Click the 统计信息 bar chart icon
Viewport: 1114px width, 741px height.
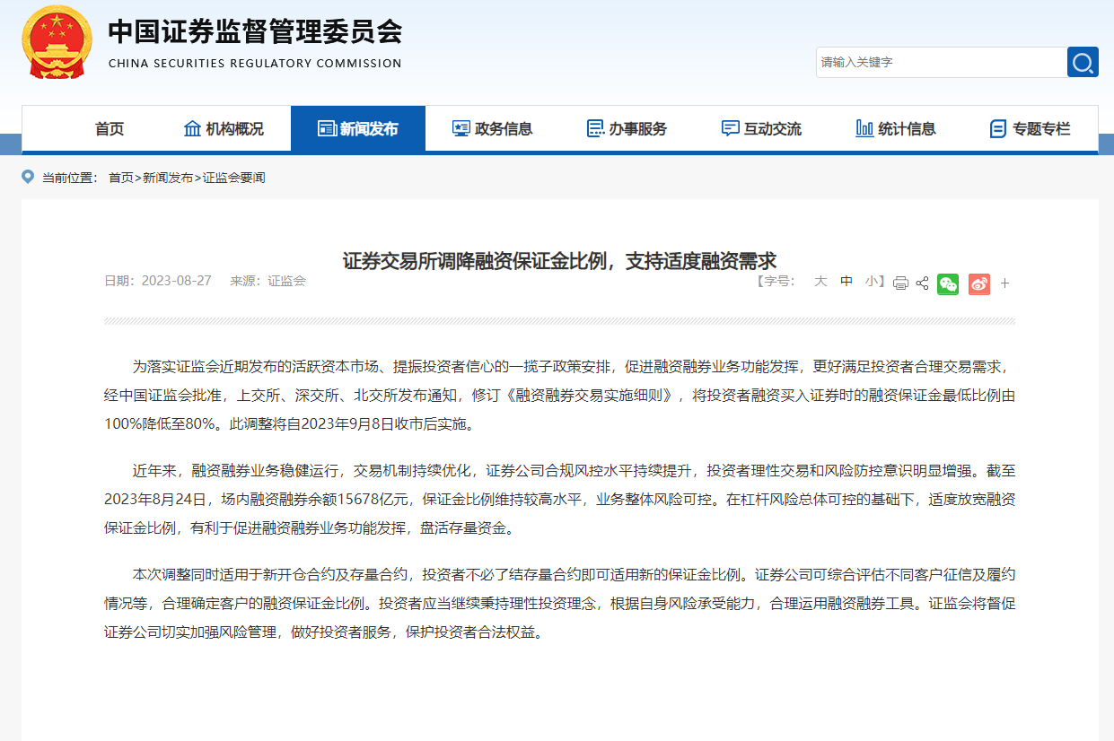(864, 128)
